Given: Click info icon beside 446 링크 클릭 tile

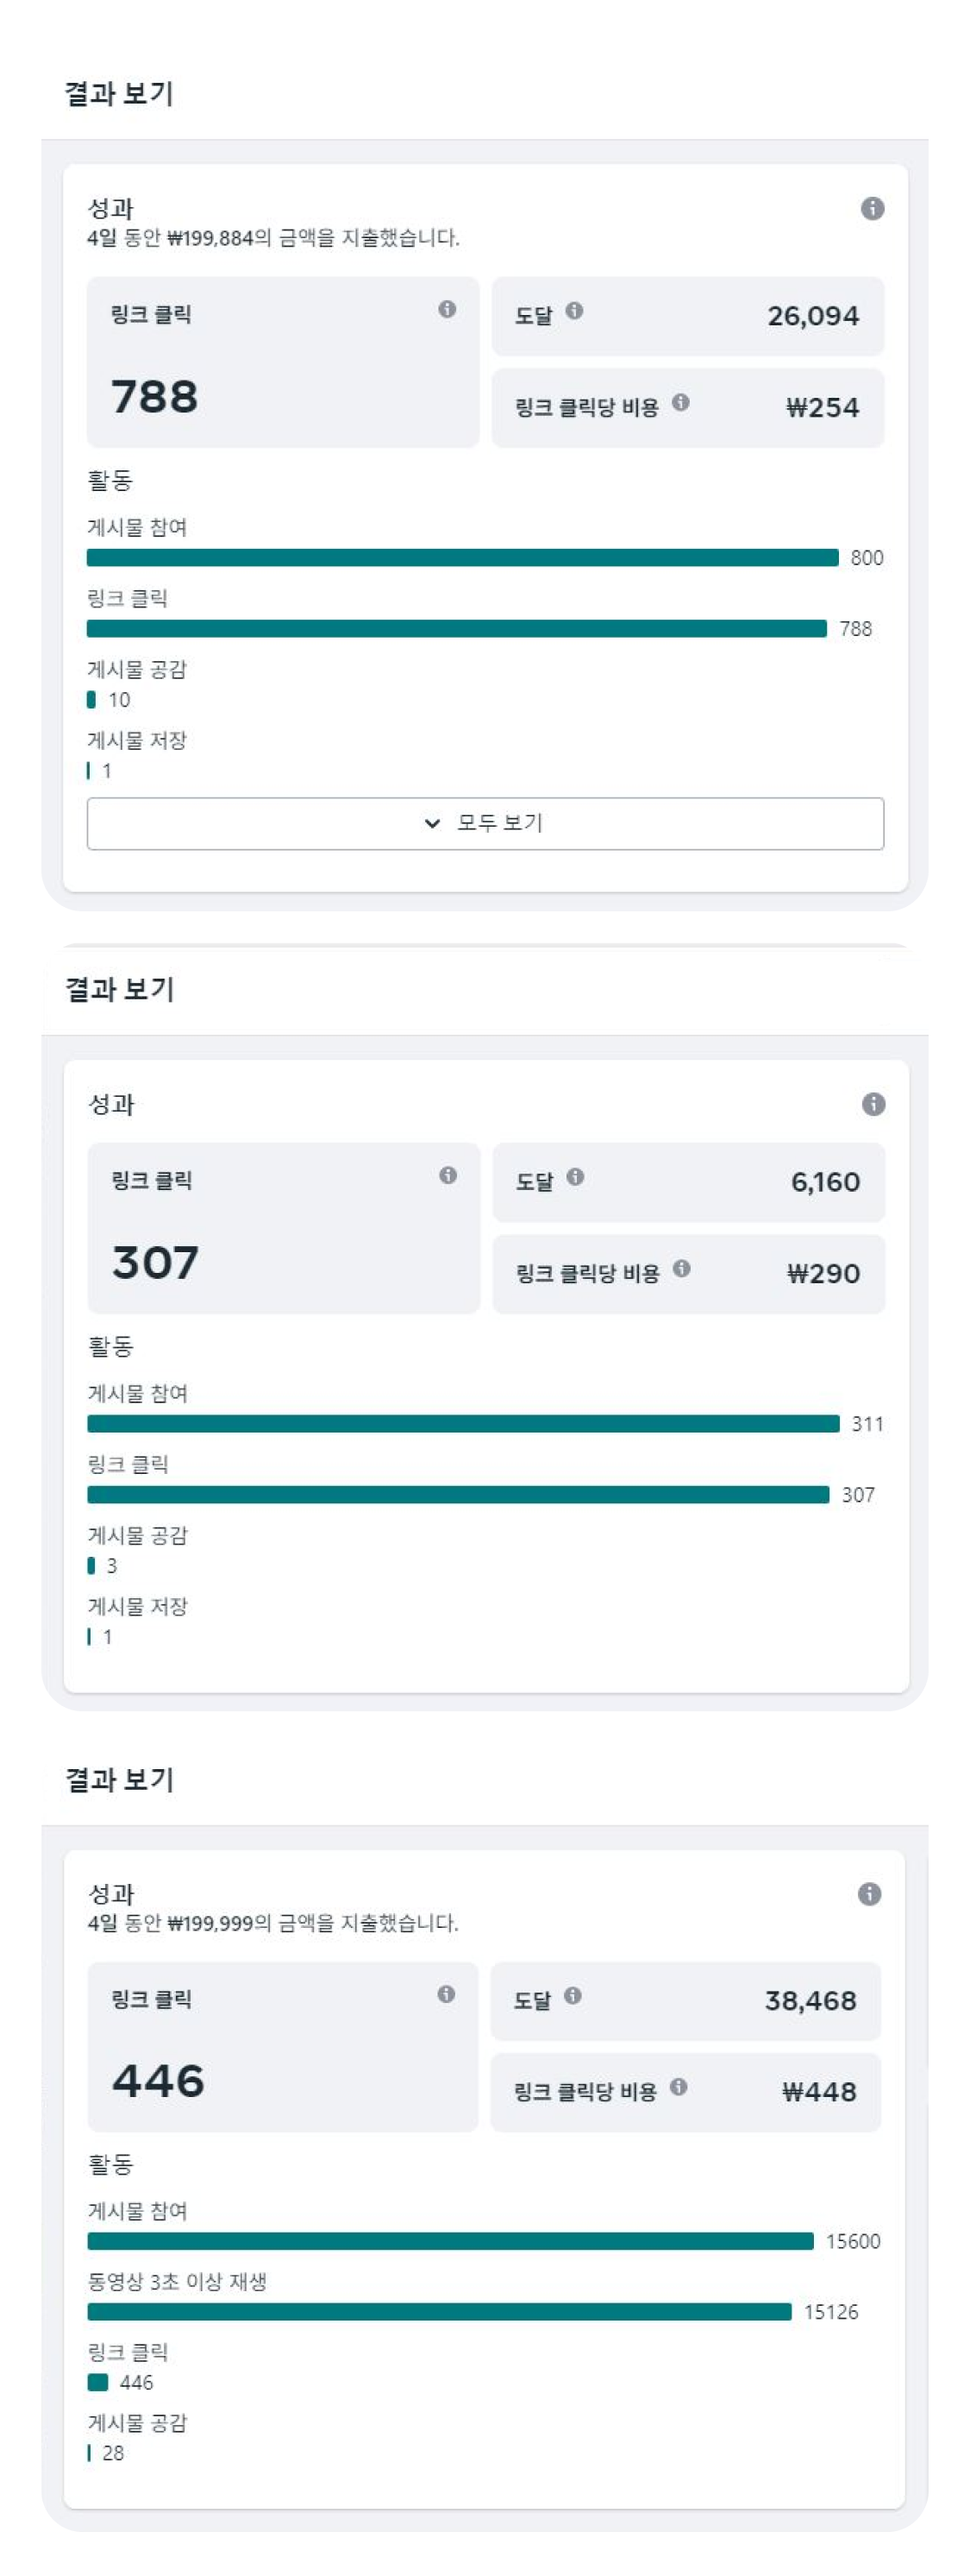Looking at the screenshot, I should pyautogui.click(x=447, y=1994).
